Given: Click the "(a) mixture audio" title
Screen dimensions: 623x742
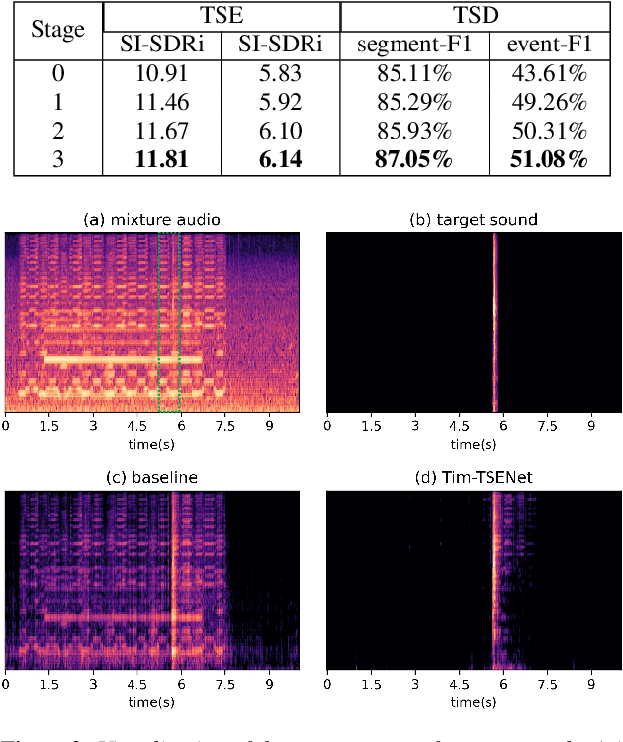Looking at the screenshot, I should 151,219.
